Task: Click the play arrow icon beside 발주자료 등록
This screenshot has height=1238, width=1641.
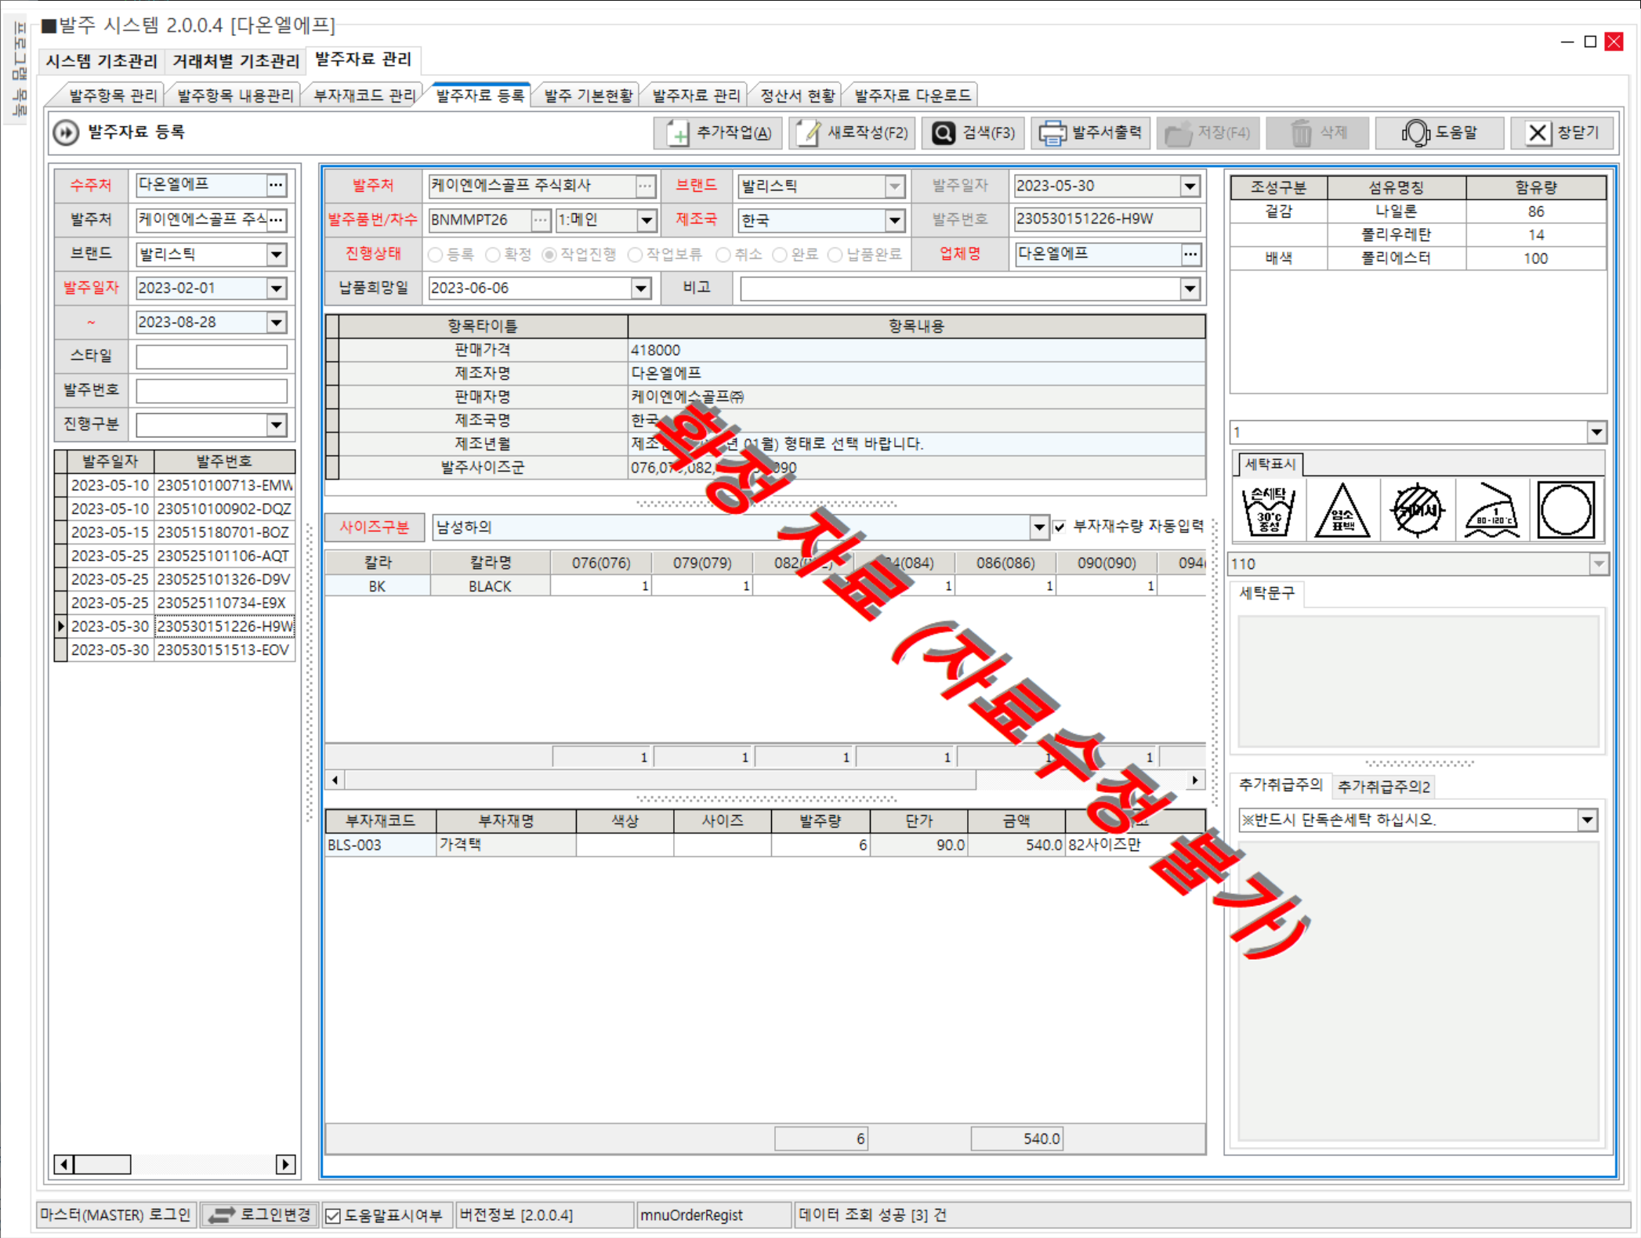Action: tap(66, 132)
